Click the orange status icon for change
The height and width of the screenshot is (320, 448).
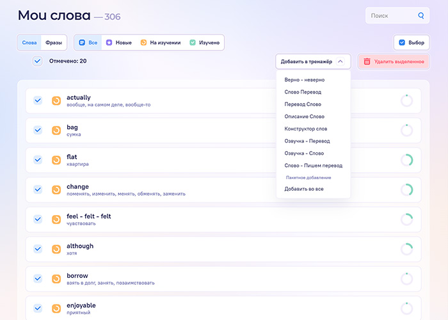(56, 189)
